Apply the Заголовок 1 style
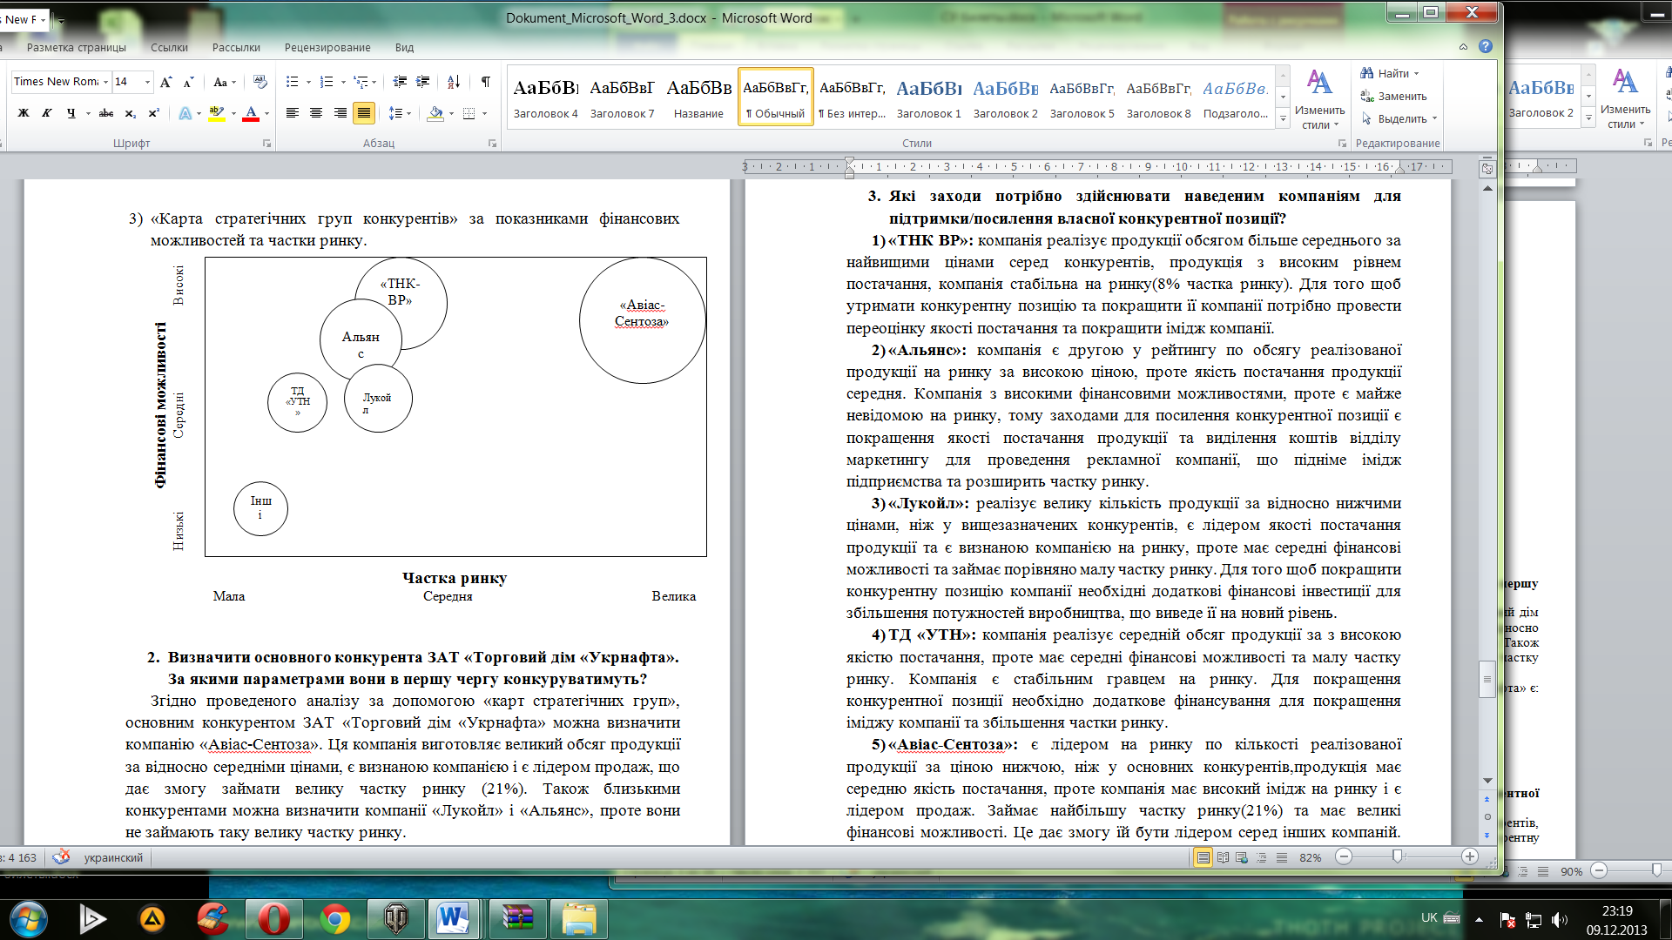This screenshot has width=1672, height=940. pyautogui.click(x=928, y=97)
